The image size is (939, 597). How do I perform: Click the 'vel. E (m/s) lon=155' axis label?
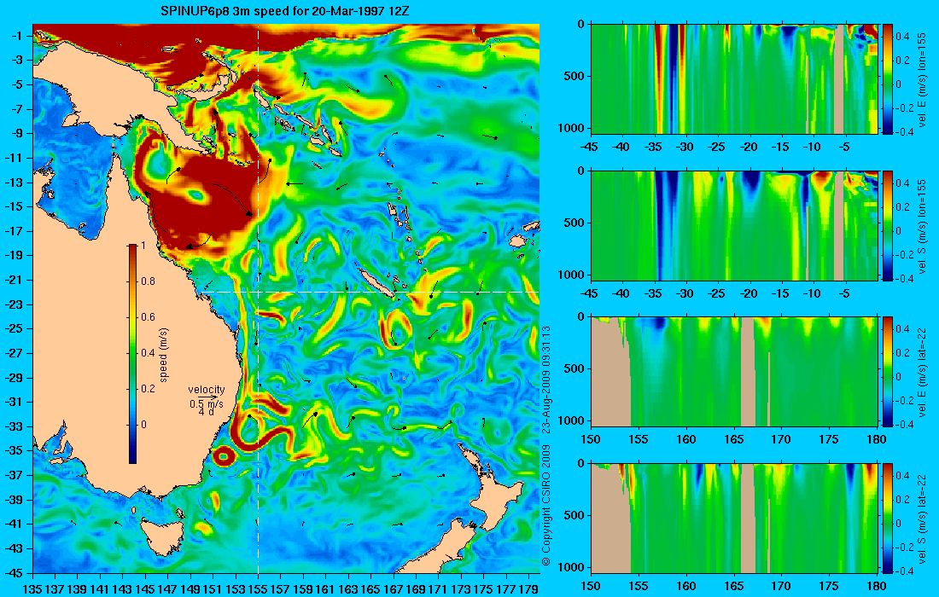point(923,80)
